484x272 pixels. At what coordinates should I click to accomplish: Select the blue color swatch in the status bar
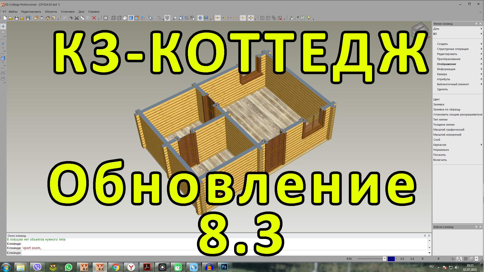click(x=391, y=258)
